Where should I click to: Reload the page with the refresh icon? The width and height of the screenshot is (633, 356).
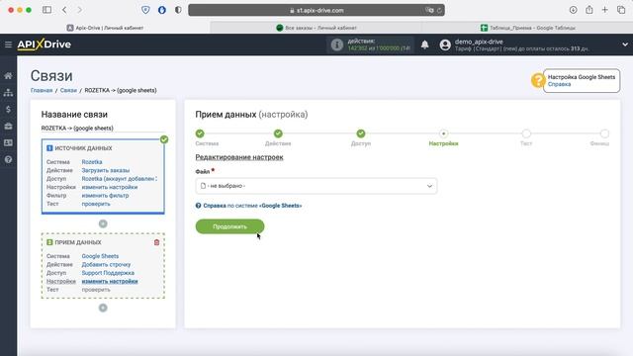tap(439, 11)
